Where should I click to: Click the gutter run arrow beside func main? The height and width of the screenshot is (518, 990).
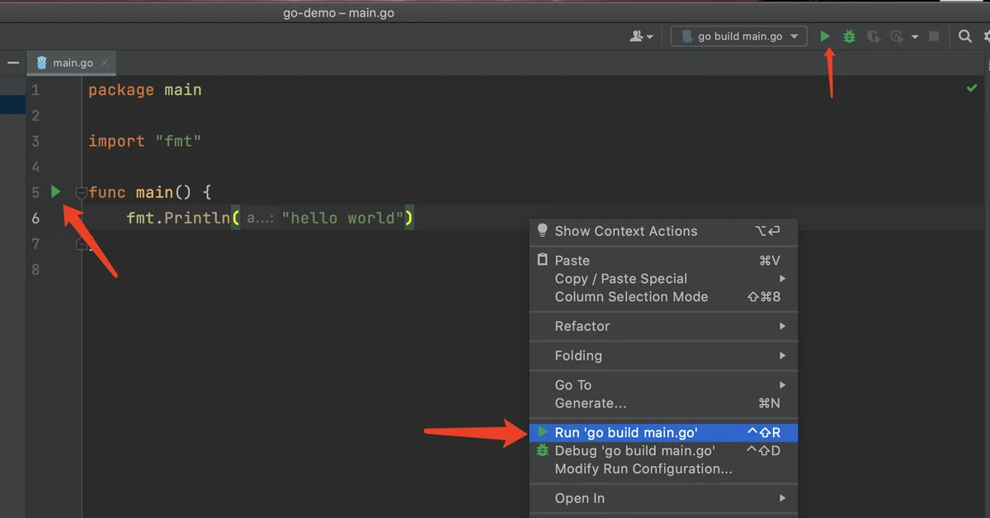click(x=55, y=192)
